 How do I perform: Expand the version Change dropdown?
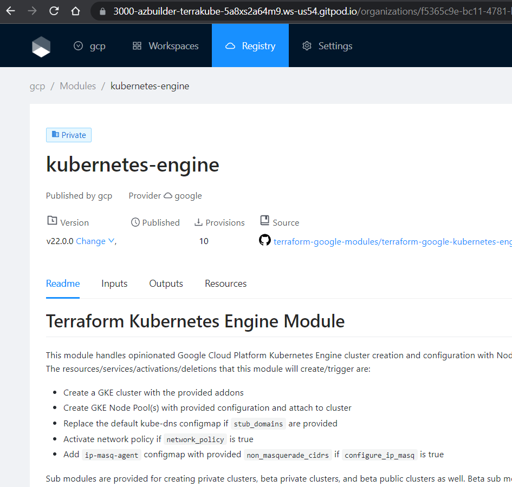[x=95, y=241]
